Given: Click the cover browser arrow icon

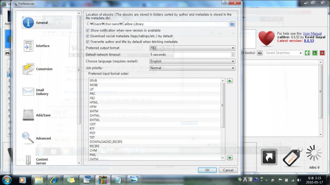Looking at the screenshot, I should 269,157.
